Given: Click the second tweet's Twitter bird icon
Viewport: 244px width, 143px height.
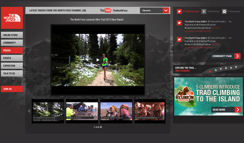Looking at the screenshot, I should click(179, 39).
